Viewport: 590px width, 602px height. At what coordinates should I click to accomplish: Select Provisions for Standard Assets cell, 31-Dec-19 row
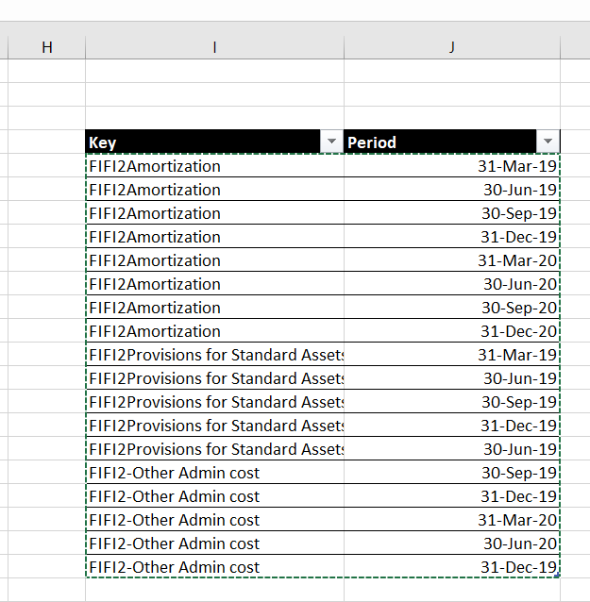[x=214, y=426]
